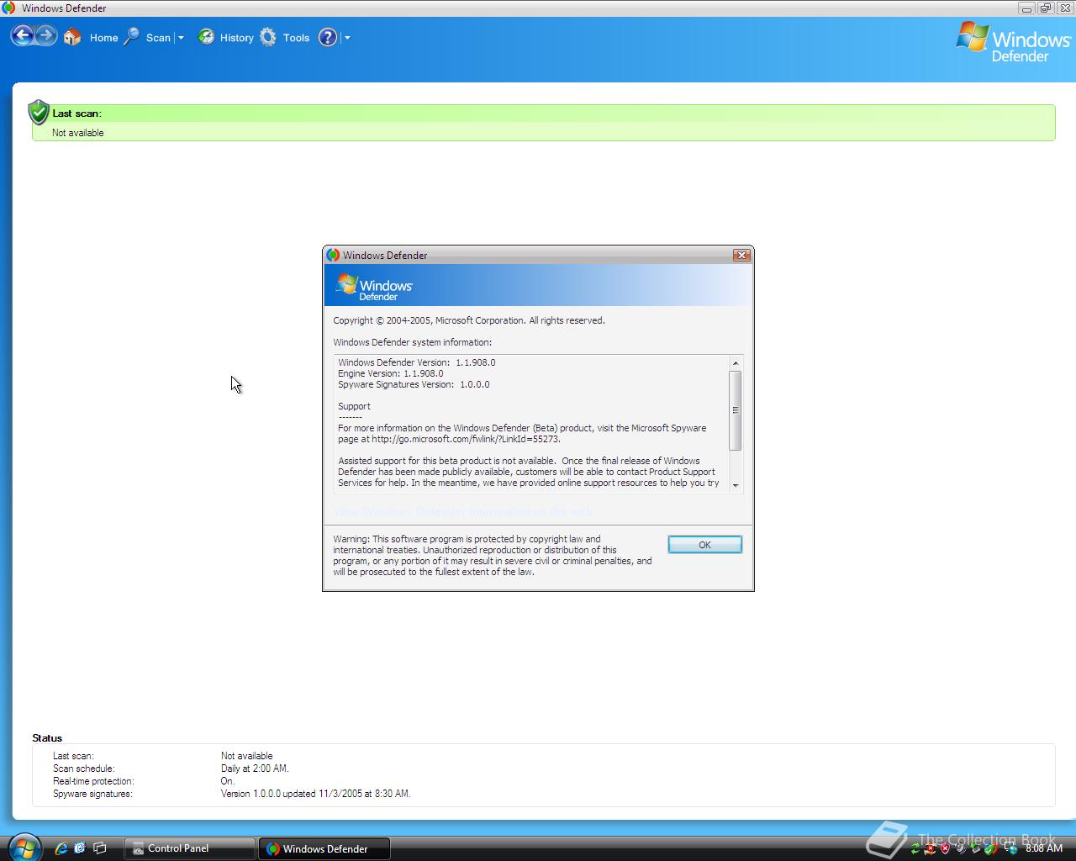Image resolution: width=1076 pixels, height=861 pixels.
Task: Select the Scan toolbar label
Action: click(x=158, y=38)
